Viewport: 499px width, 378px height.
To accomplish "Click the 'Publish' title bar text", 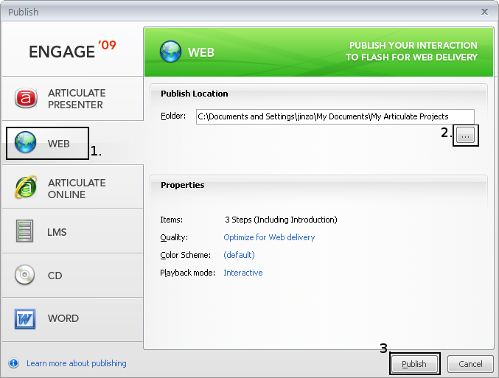I will [24, 12].
